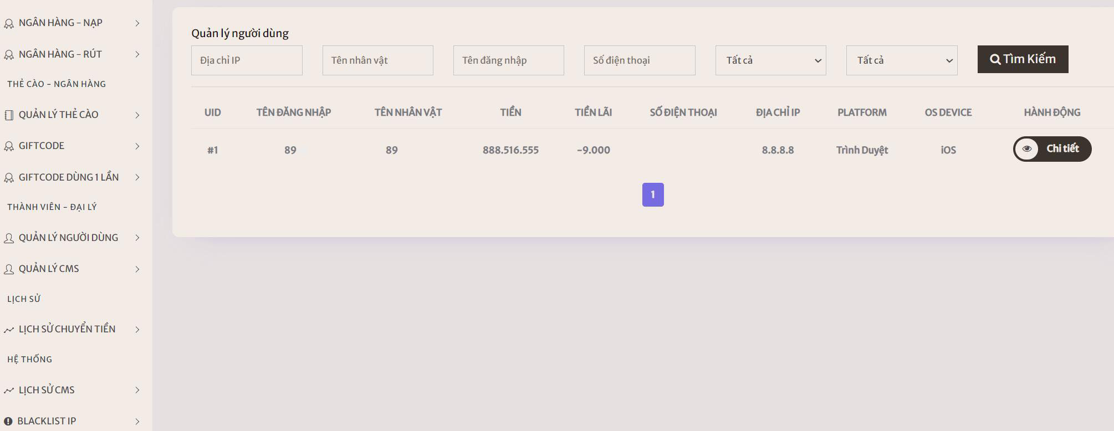Click the Quản lý người dùng page title
Viewport: 1114px width, 431px height.
240,33
